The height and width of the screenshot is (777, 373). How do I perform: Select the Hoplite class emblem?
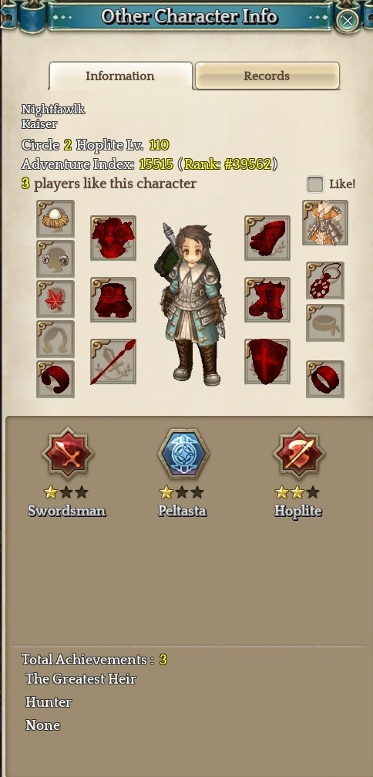click(x=299, y=454)
